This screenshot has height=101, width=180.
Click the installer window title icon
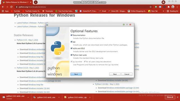point(47,25)
